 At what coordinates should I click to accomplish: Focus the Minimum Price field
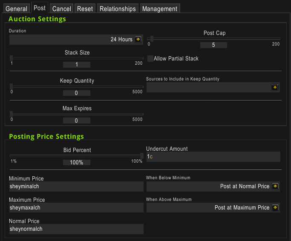[76, 186]
